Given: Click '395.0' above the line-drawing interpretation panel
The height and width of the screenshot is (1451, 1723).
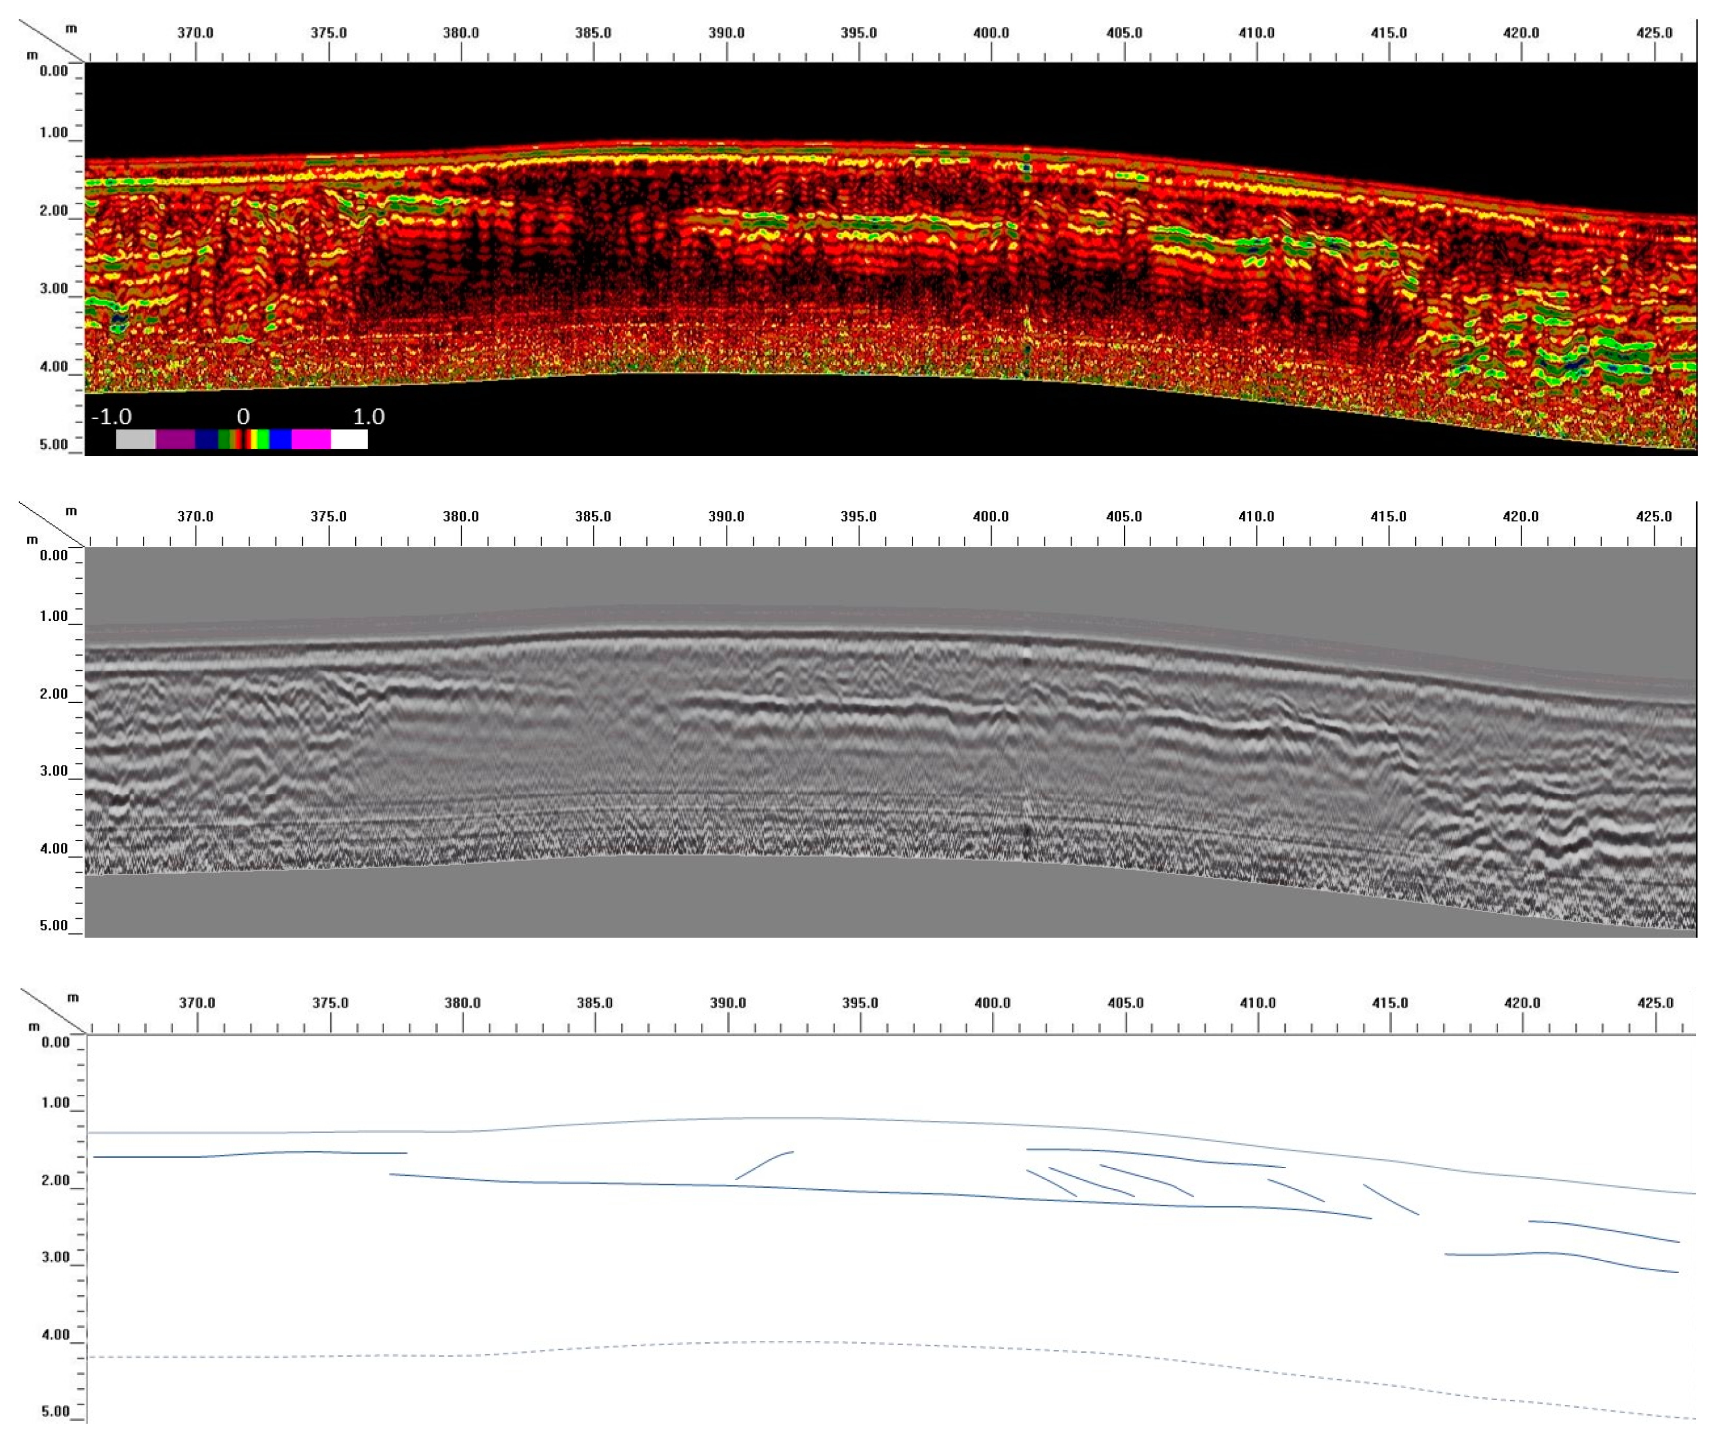Looking at the screenshot, I should click(860, 1004).
